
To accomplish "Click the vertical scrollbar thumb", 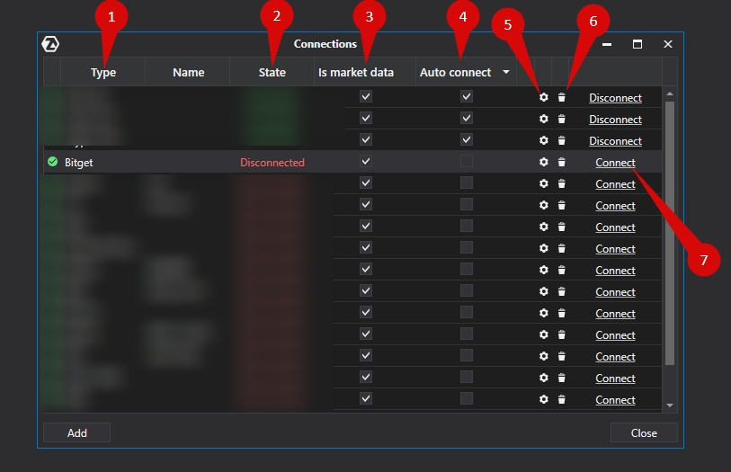I will [x=669, y=234].
